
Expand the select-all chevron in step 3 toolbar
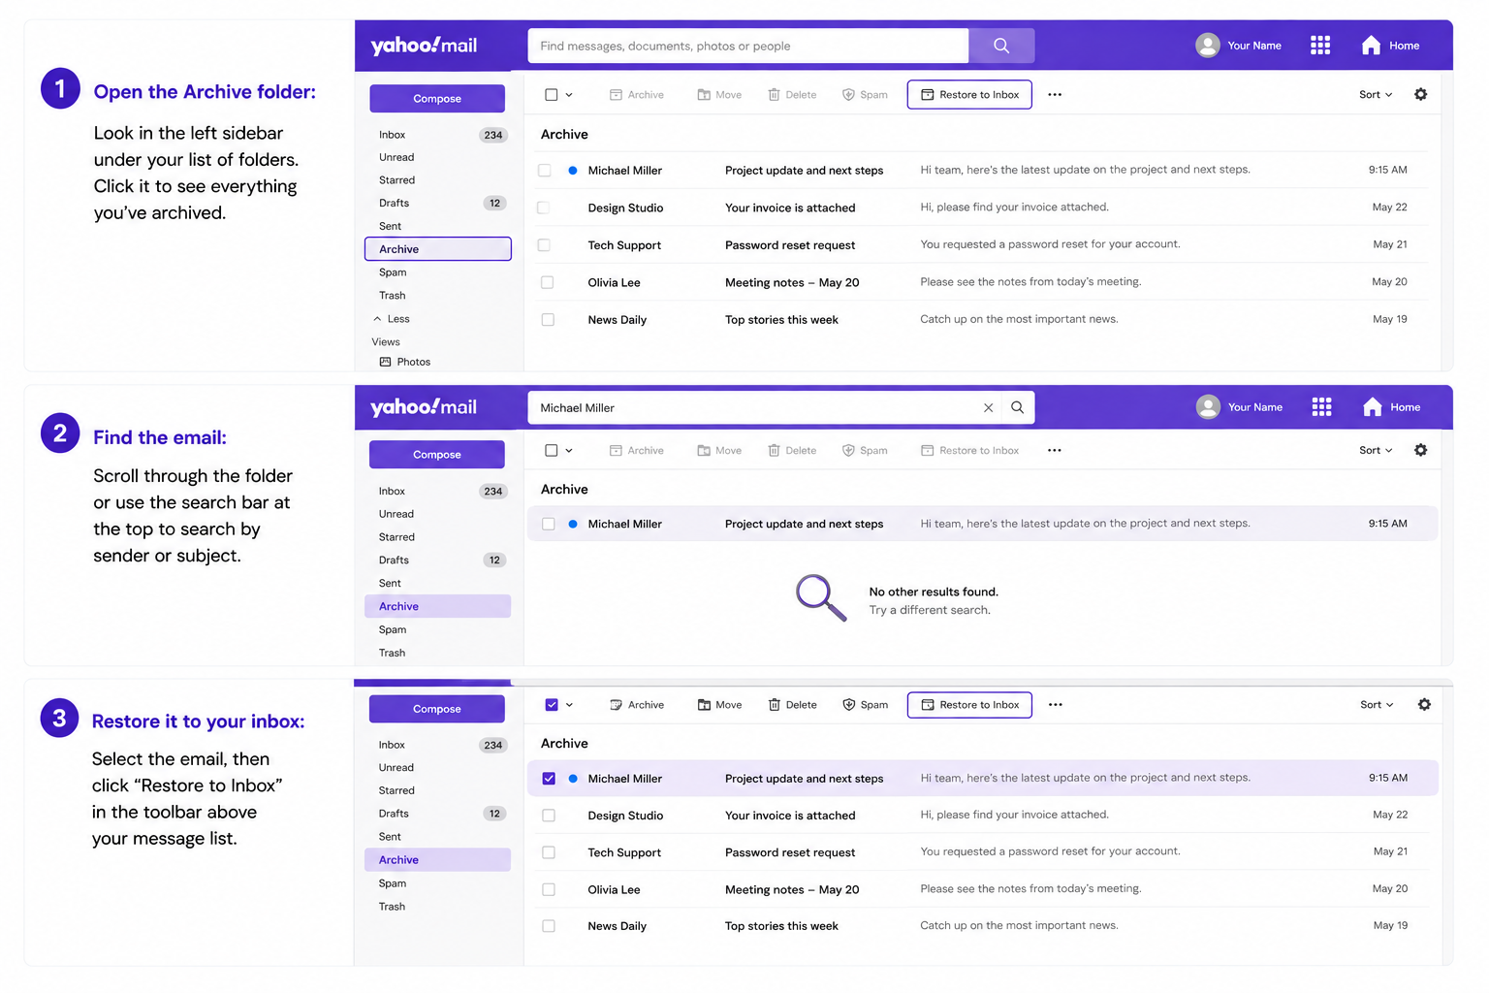(x=569, y=705)
